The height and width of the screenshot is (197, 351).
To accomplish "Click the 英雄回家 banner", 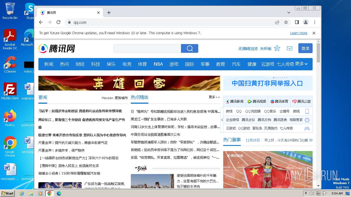I will [x=129, y=83].
